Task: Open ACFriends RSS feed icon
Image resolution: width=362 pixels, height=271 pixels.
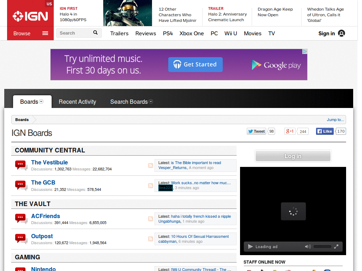Action: click(151, 219)
